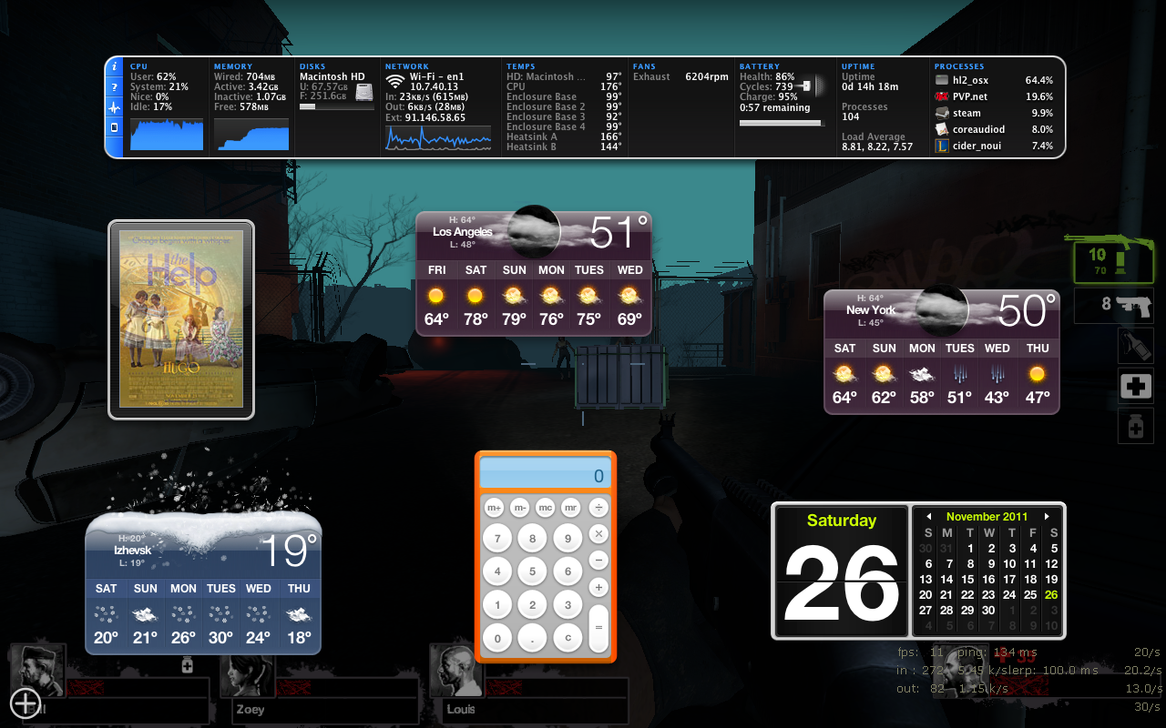Screen dimensions: 1166x728
Task: Click New York Tuesday rain icon
Action: click(x=959, y=374)
